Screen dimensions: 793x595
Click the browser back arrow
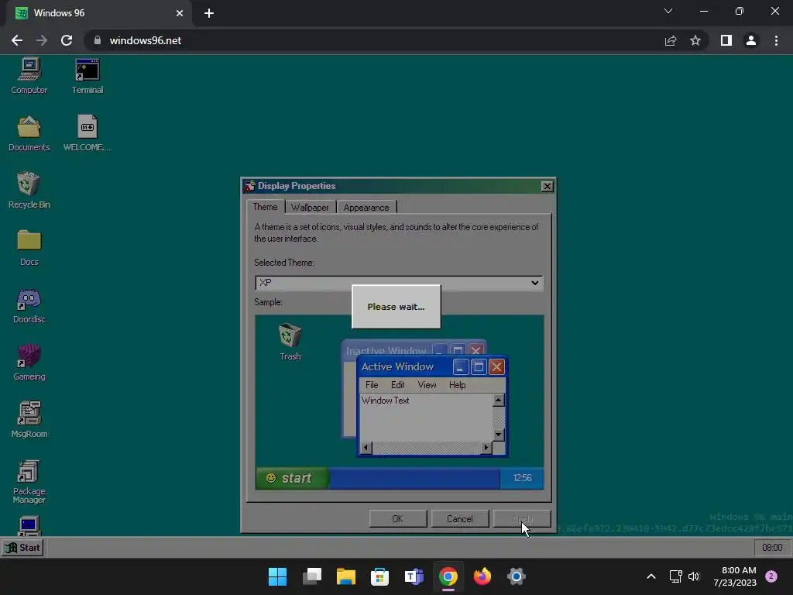point(17,40)
